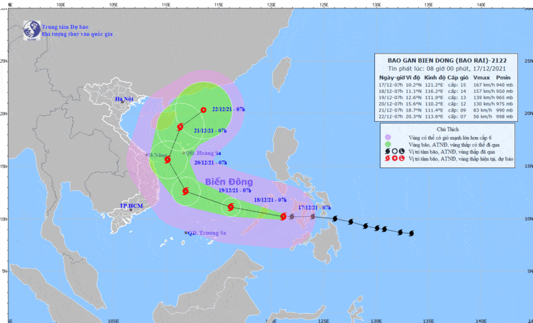Click the storm marker for 20/12/21 - 07h
Viewport: 533px width, 323px height.
[x=167, y=160]
